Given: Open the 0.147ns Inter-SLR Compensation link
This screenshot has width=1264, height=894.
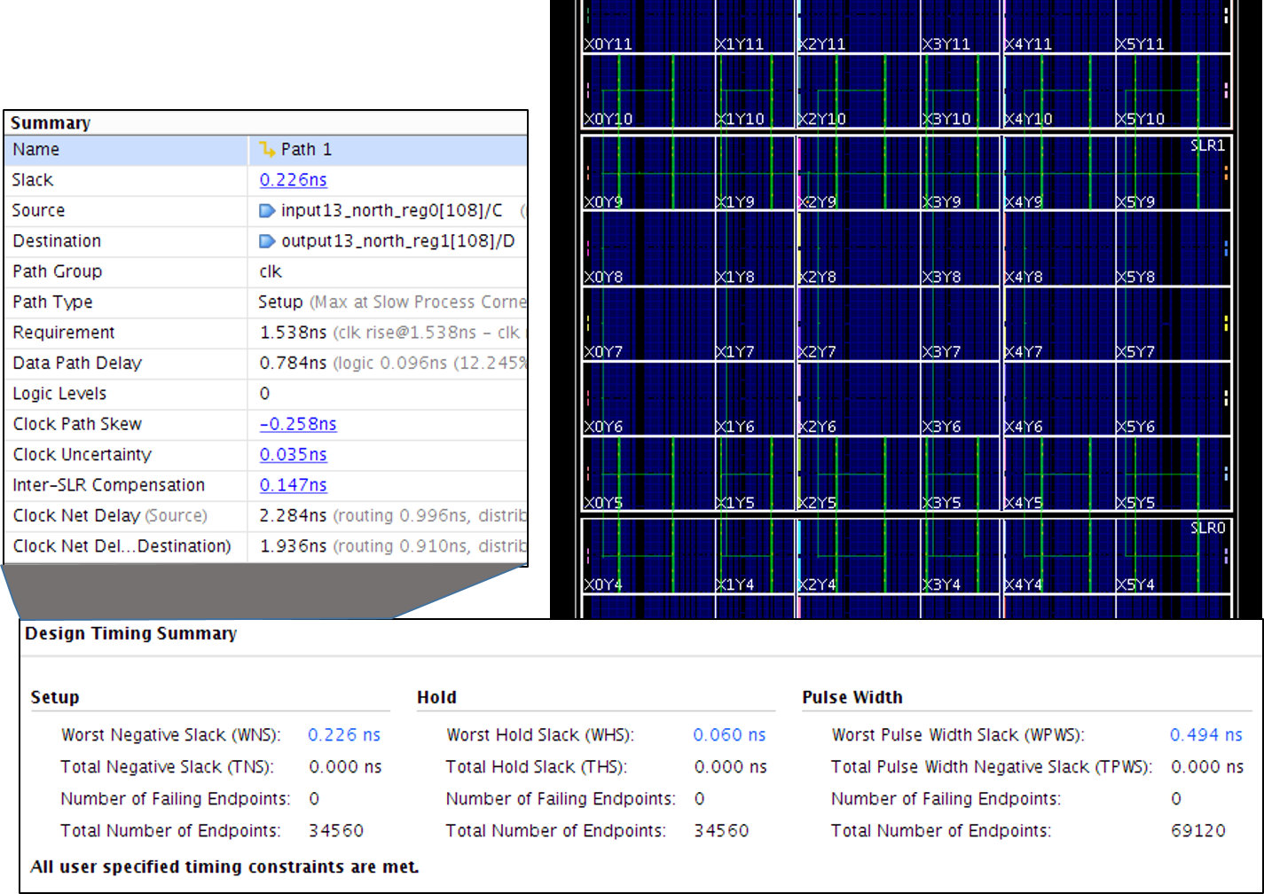Looking at the screenshot, I should tap(293, 485).
